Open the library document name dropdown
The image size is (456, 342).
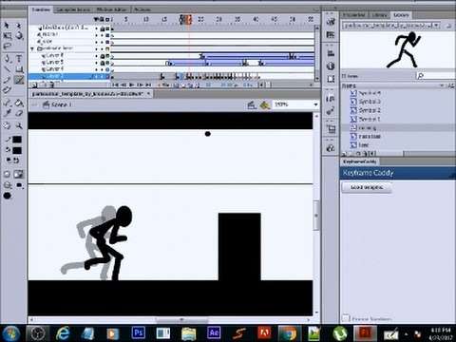click(x=436, y=25)
